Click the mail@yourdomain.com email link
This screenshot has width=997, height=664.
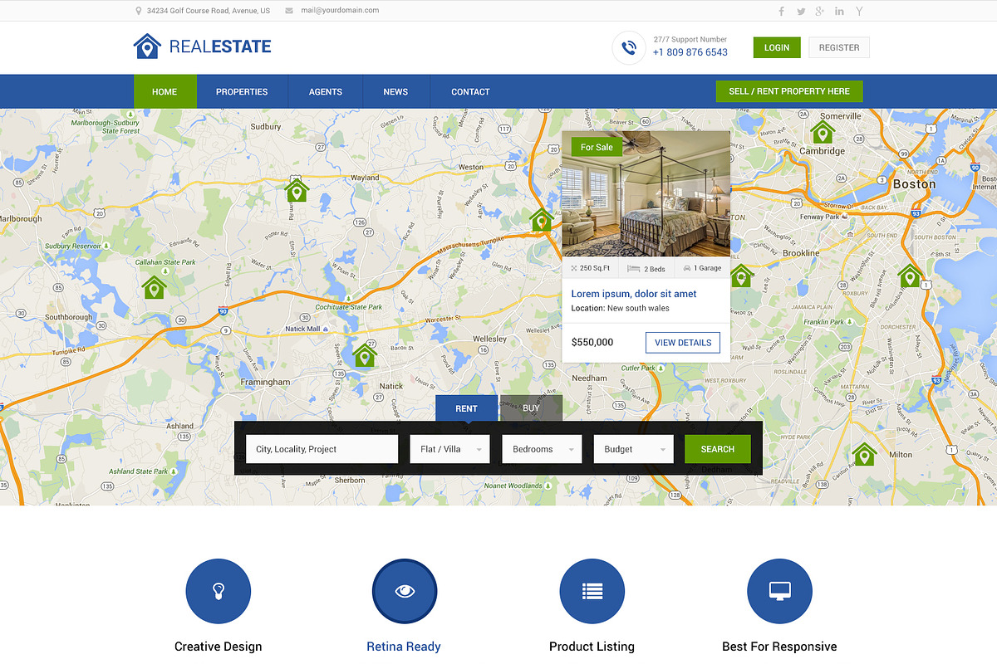pos(340,11)
